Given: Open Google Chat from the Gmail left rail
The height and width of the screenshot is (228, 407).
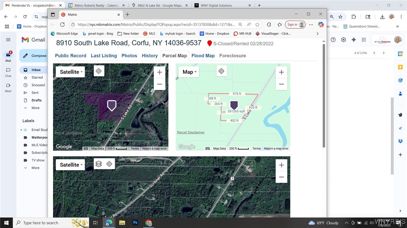Looking at the screenshot, I should tap(8, 70).
